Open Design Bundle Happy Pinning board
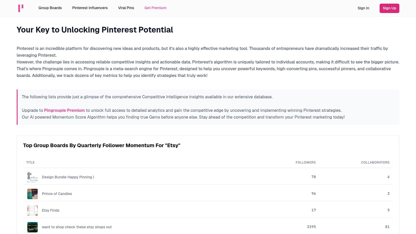 click(68, 177)
